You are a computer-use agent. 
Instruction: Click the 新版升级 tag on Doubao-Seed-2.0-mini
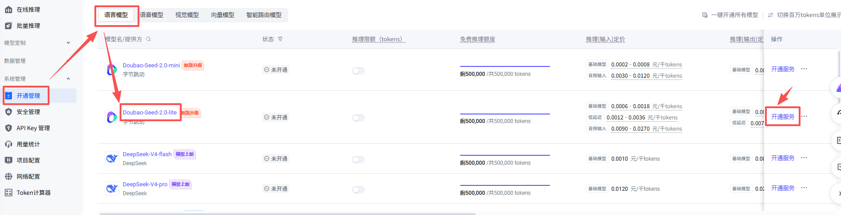pyautogui.click(x=193, y=66)
